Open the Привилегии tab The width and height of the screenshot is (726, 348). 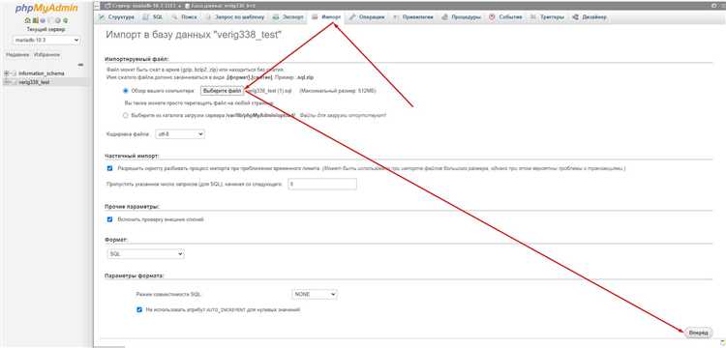413,17
